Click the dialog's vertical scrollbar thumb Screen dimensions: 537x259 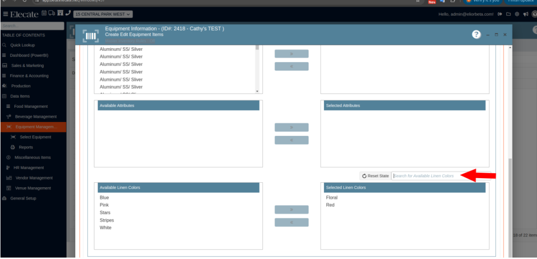[510, 207]
